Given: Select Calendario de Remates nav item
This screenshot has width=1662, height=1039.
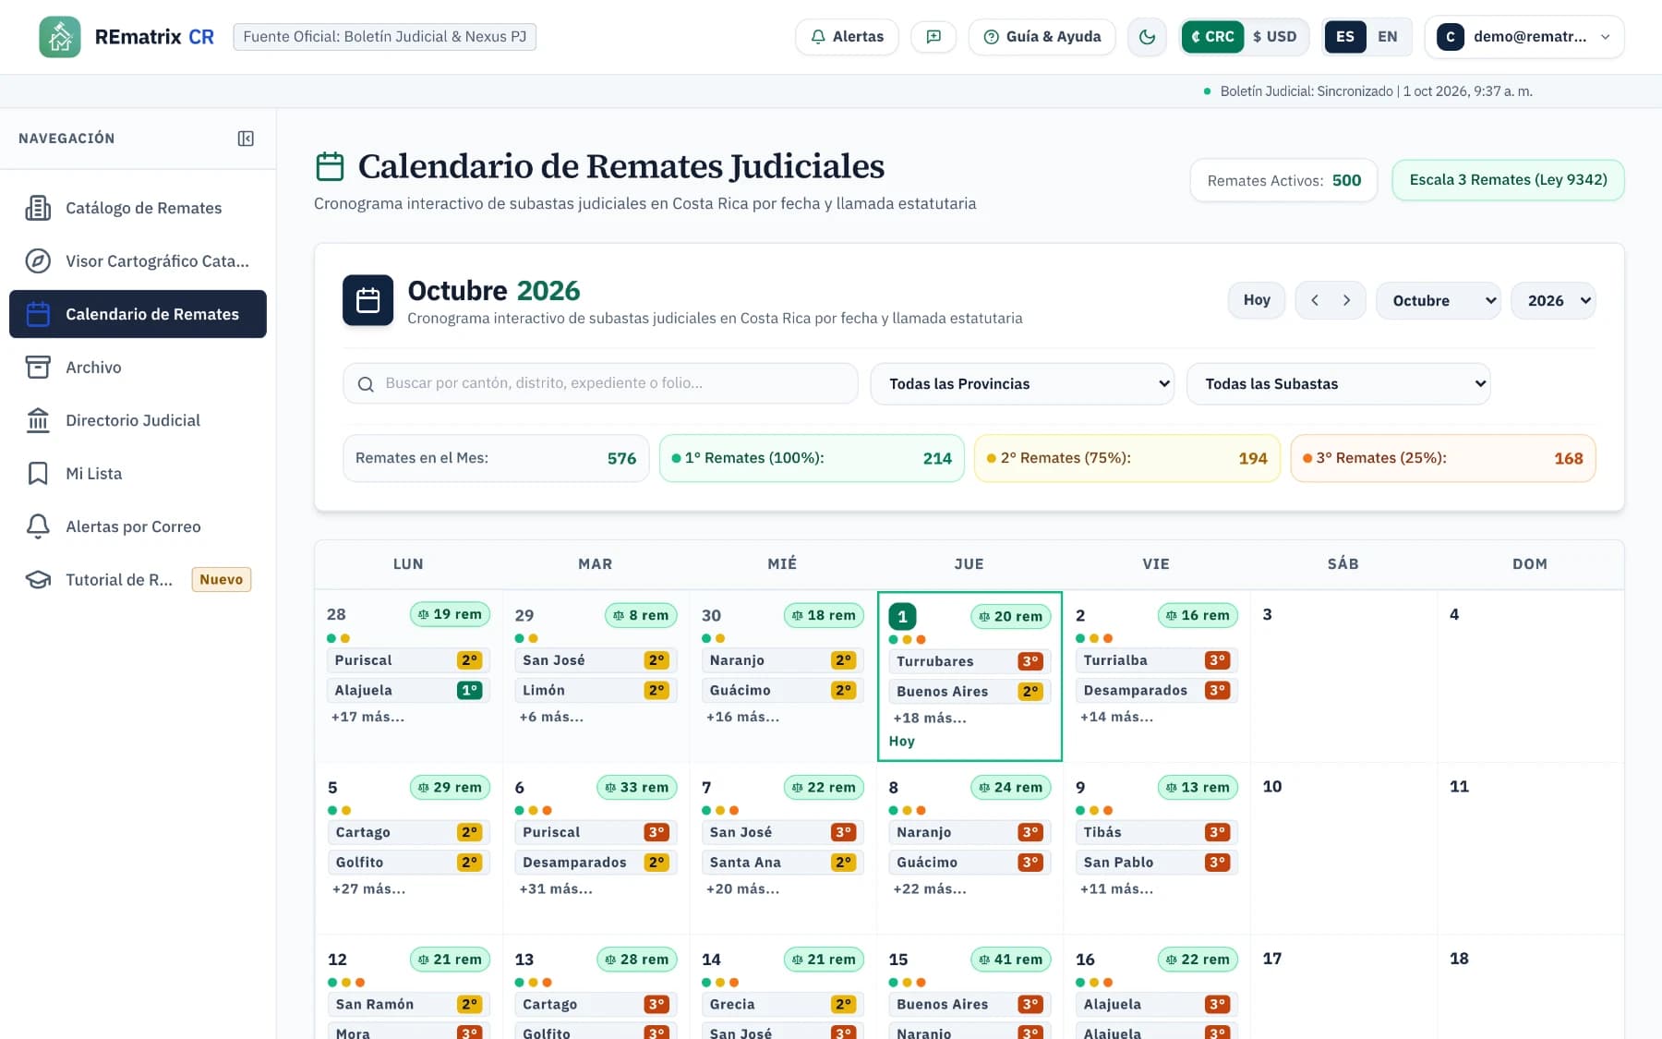Looking at the screenshot, I should pyautogui.click(x=138, y=314).
